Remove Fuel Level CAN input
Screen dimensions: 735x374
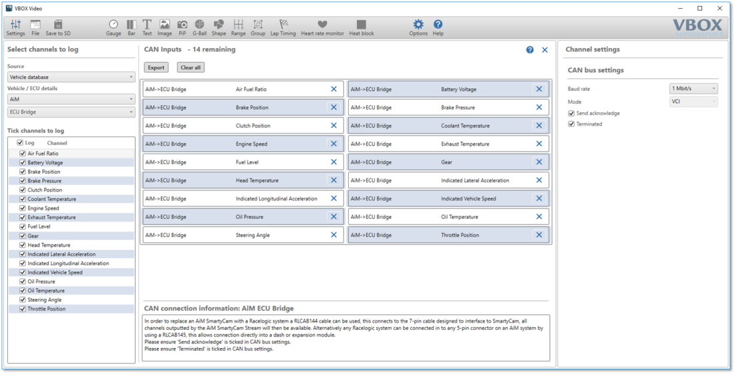[333, 162]
